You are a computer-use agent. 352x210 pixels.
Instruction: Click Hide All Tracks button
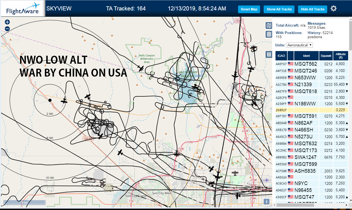click(313, 9)
